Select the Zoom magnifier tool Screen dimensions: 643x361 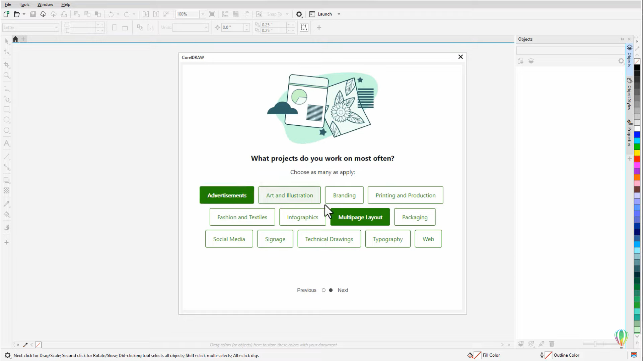(7, 76)
